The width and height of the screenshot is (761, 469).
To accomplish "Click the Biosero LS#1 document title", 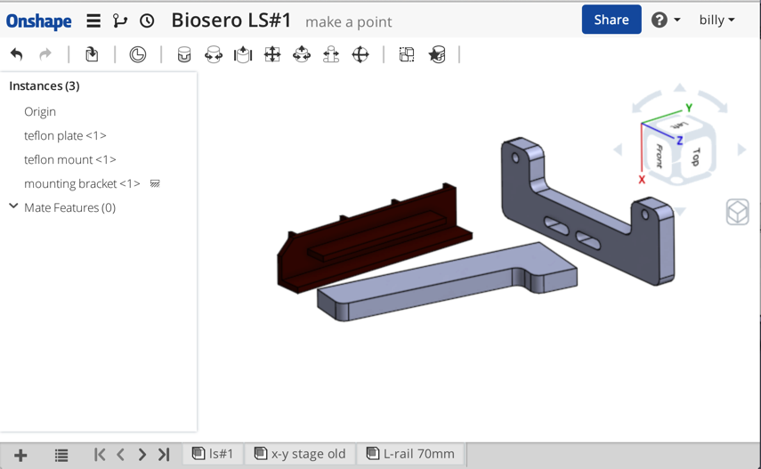I will [x=231, y=20].
